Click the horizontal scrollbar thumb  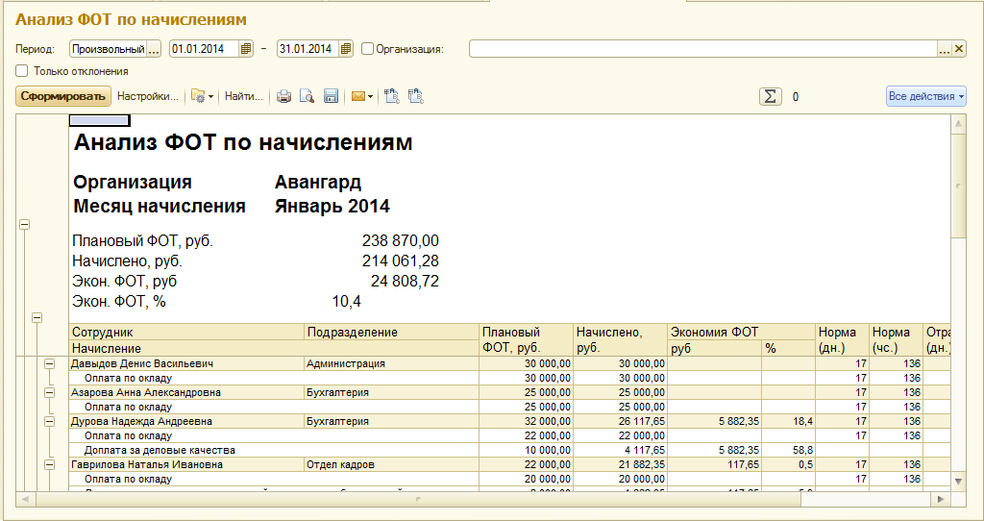pos(419,499)
